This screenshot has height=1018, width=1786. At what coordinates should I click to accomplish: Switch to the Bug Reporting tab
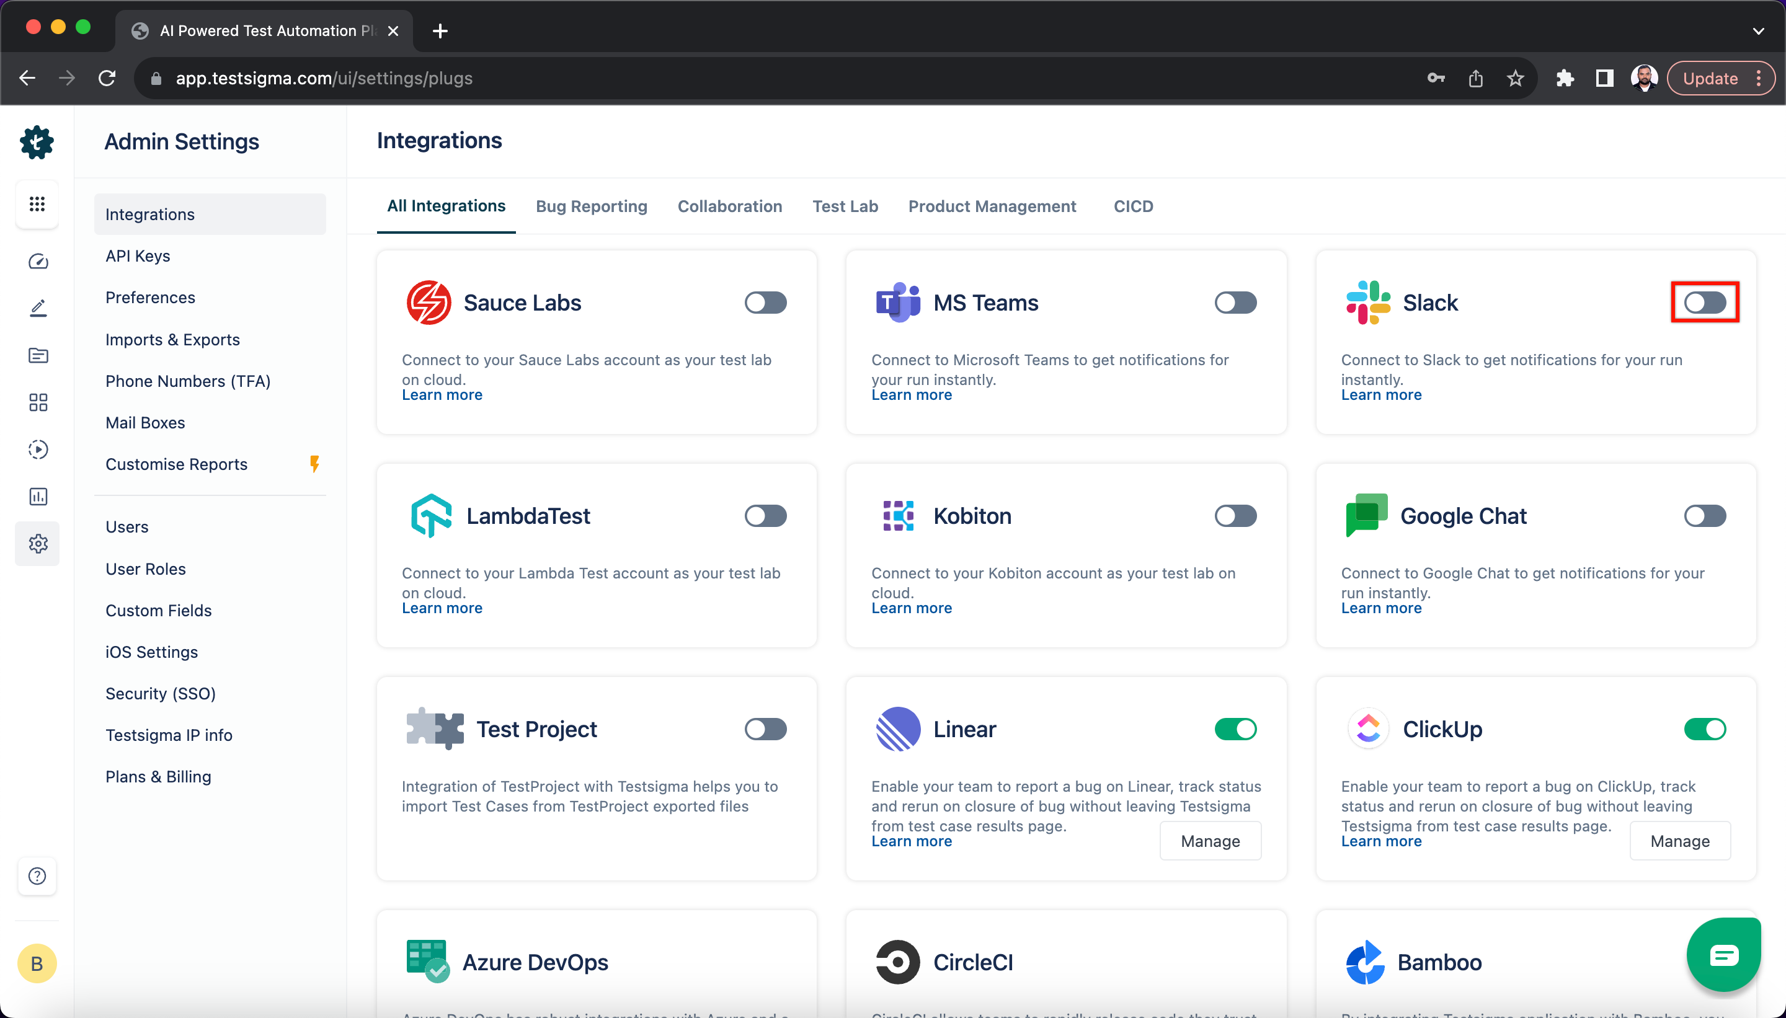pyautogui.click(x=592, y=206)
